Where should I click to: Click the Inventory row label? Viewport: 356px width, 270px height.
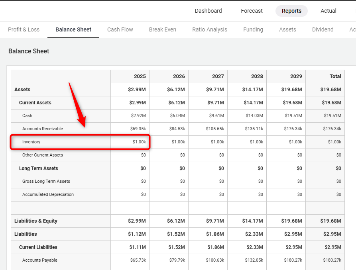click(x=31, y=142)
